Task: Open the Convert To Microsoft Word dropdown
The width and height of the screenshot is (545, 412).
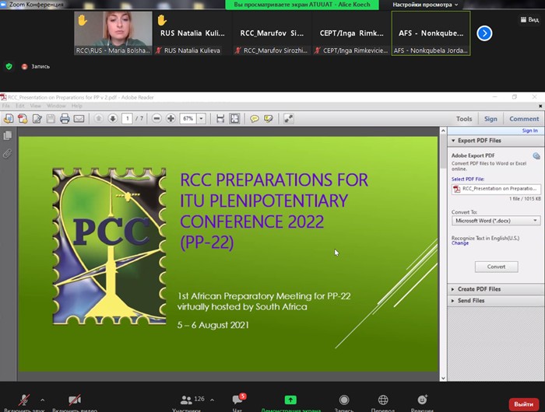Action: pos(496,221)
